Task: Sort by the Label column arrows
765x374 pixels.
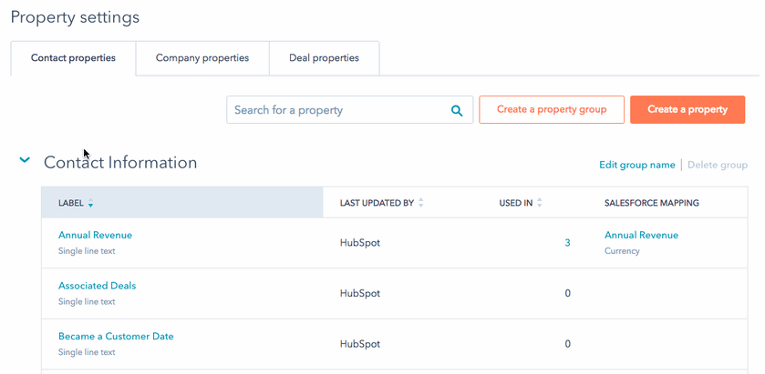Action: [91, 204]
